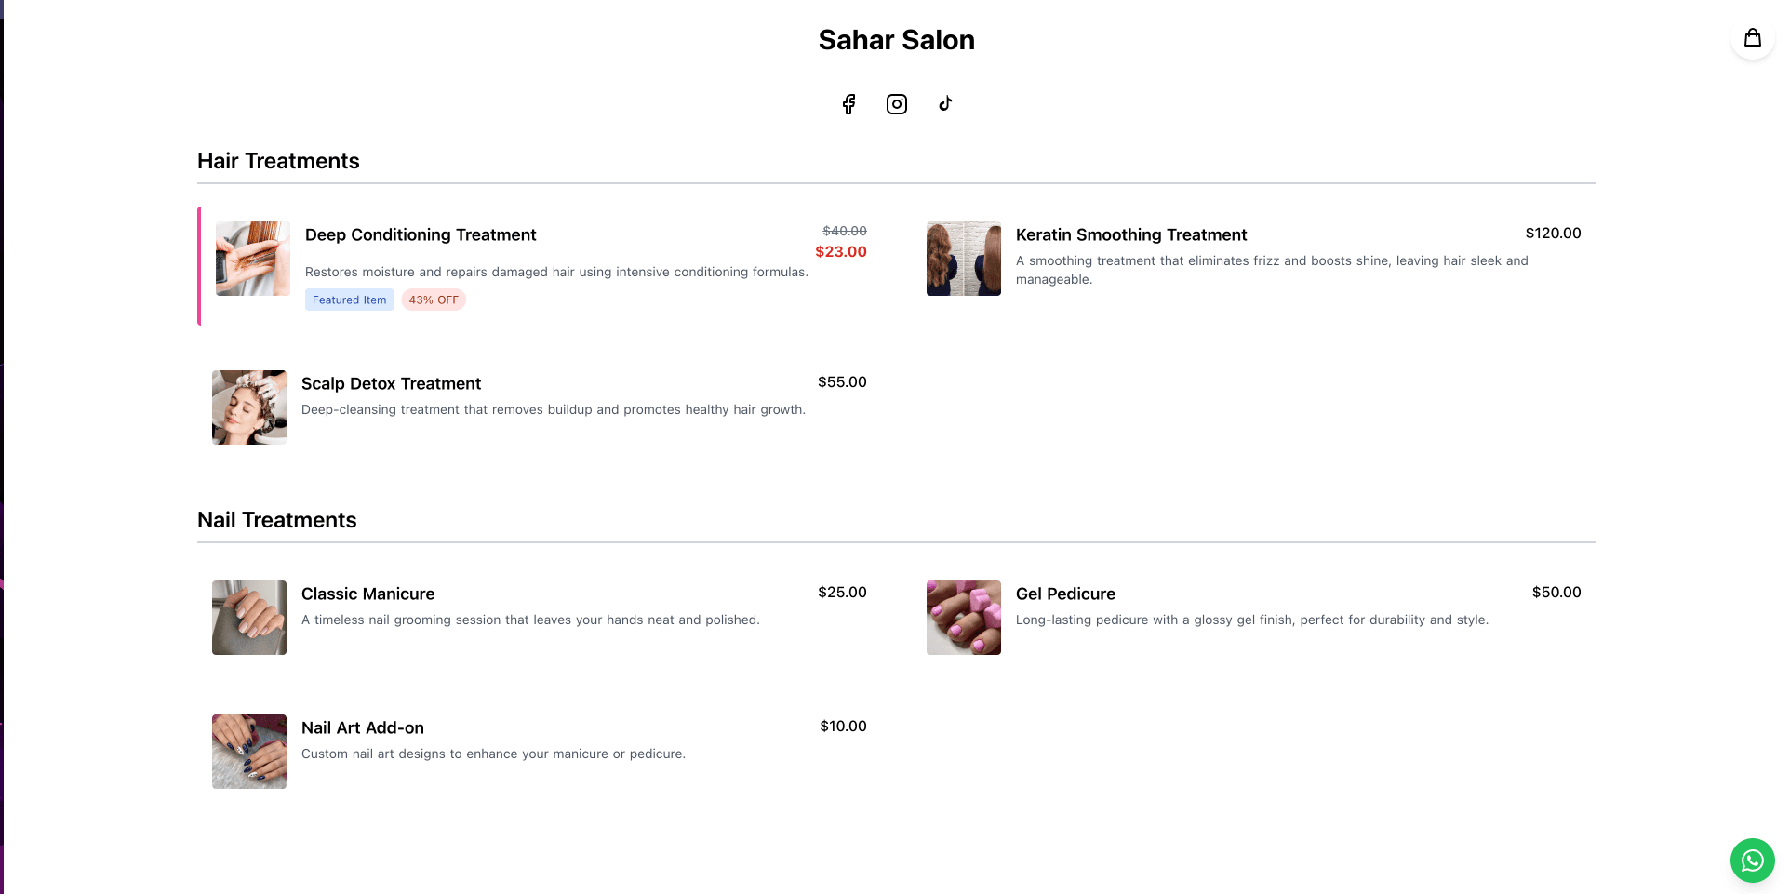Click the $23.00 discounted price
The height and width of the screenshot is (894, 1790).
(x=840, y=251)
